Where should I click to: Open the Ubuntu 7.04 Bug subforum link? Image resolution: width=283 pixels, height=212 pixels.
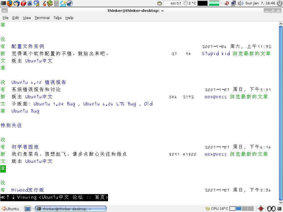pyautogui.click(x=54, y=104)
